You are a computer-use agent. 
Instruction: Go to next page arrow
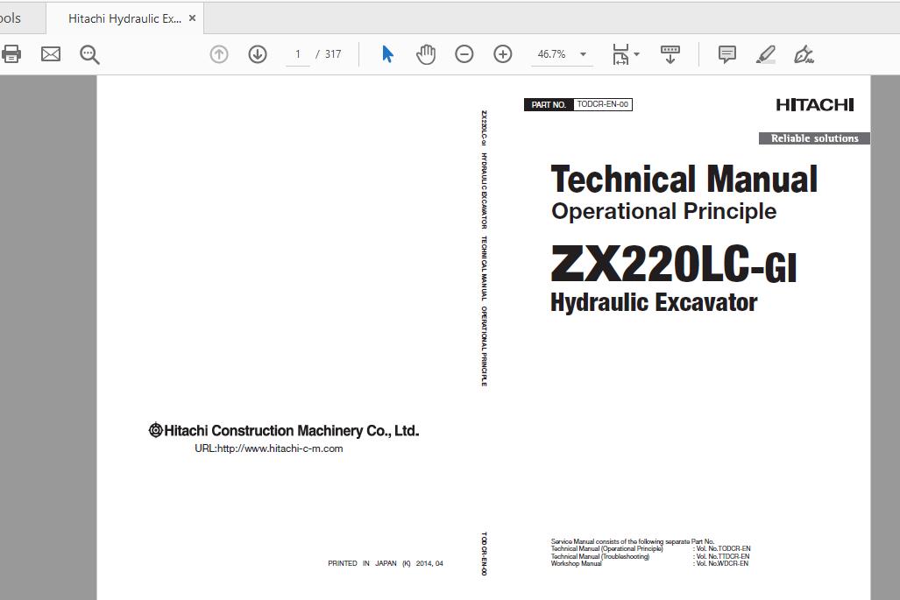click(257, 54)
